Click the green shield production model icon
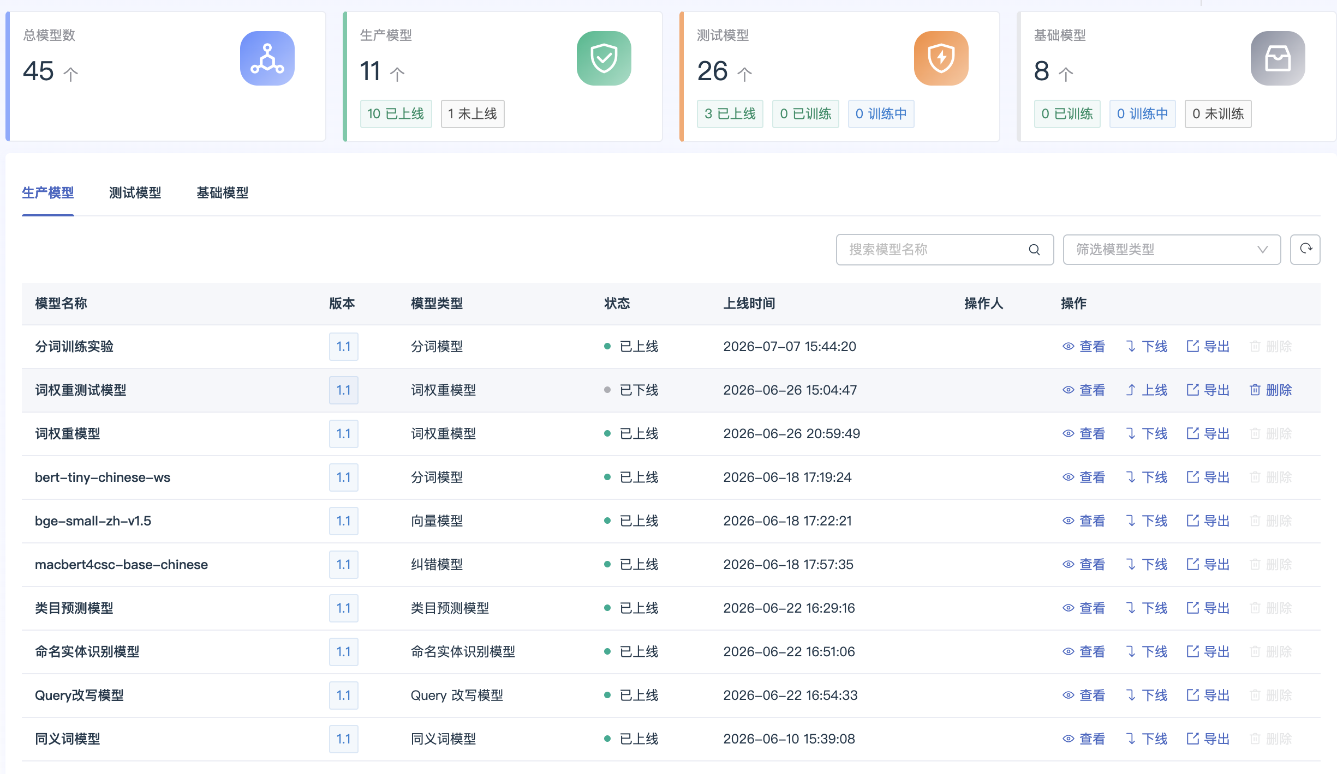 pyautogui.click(x=604, y=58)
